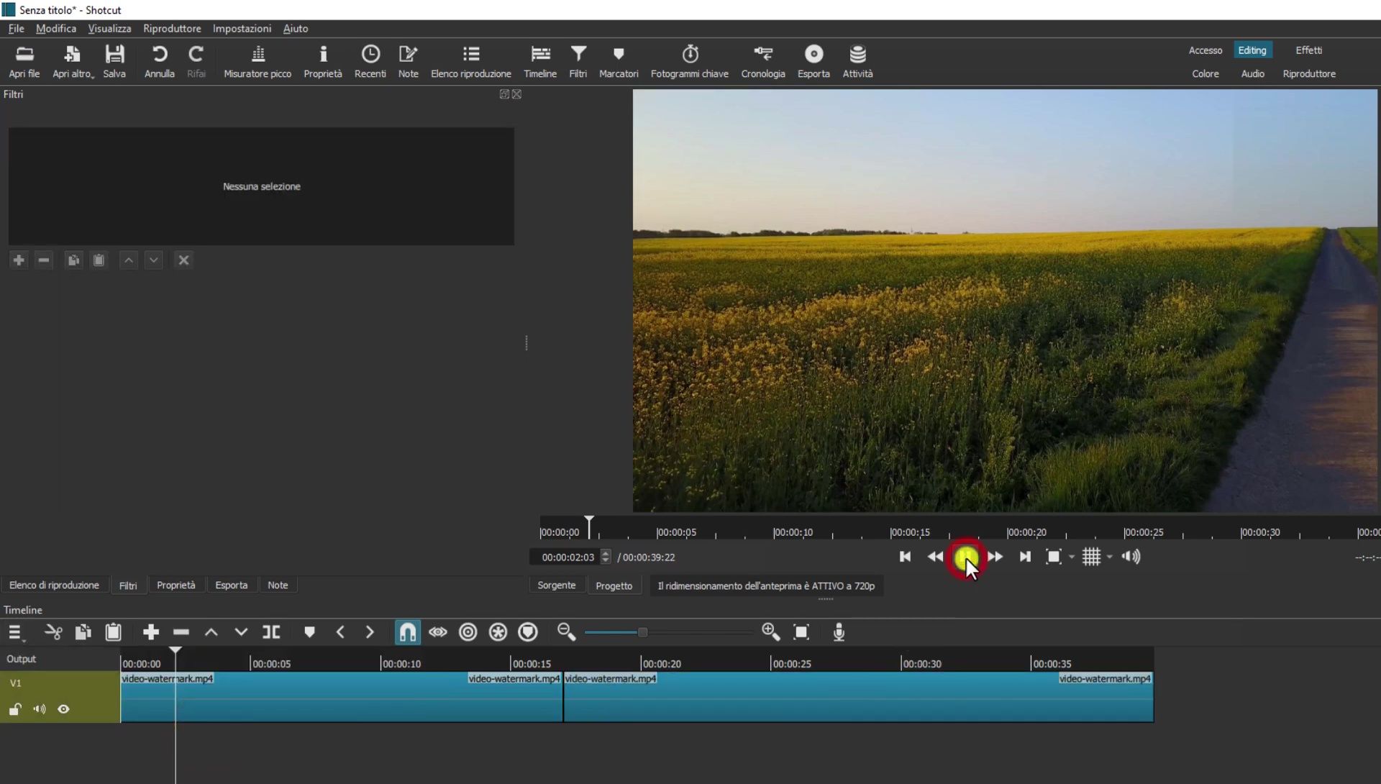Undo last action with Annulla
The image size is (1381, 784).
tap(160, 62)
